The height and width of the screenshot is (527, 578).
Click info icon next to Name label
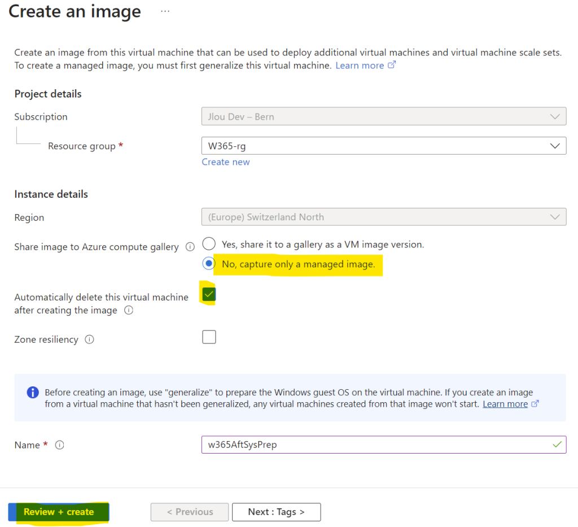(x=59, y=445)
